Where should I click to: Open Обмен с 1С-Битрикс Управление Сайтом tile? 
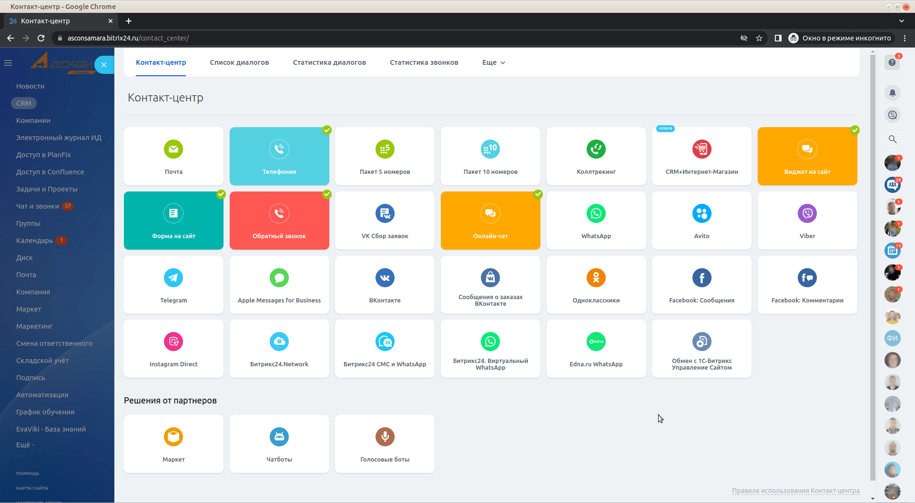pos(701,349)
